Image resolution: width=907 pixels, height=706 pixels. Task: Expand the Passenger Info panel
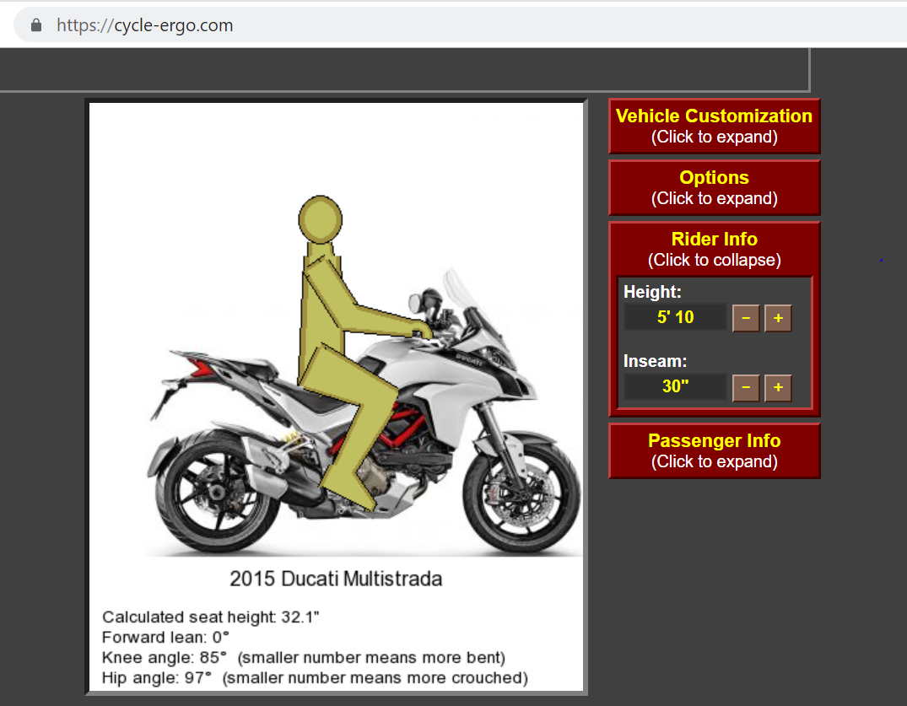[714, 450]
